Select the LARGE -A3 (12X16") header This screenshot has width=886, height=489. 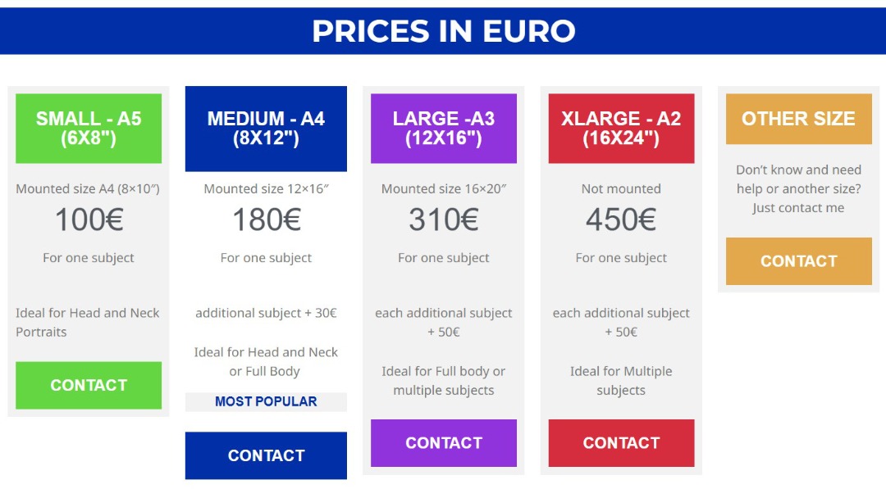coord(443,128)
